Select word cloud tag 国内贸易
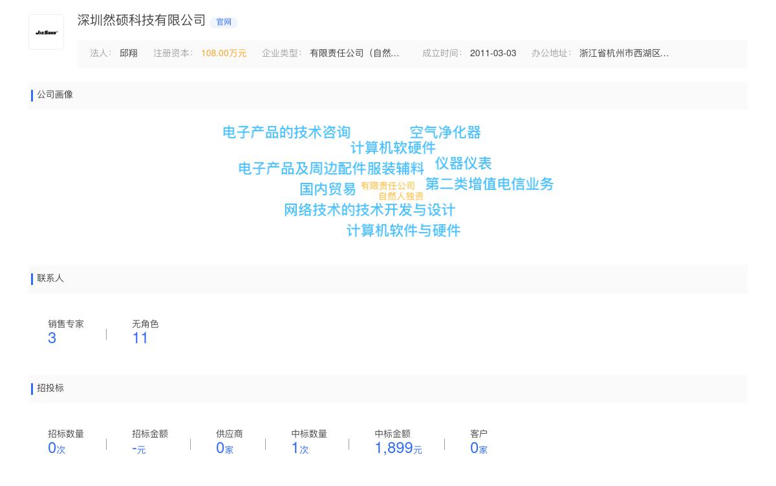This screenshot has width=776, height=486. pos(328,189)
